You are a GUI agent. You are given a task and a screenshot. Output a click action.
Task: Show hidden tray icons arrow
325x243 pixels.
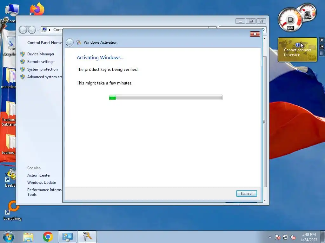270,237
